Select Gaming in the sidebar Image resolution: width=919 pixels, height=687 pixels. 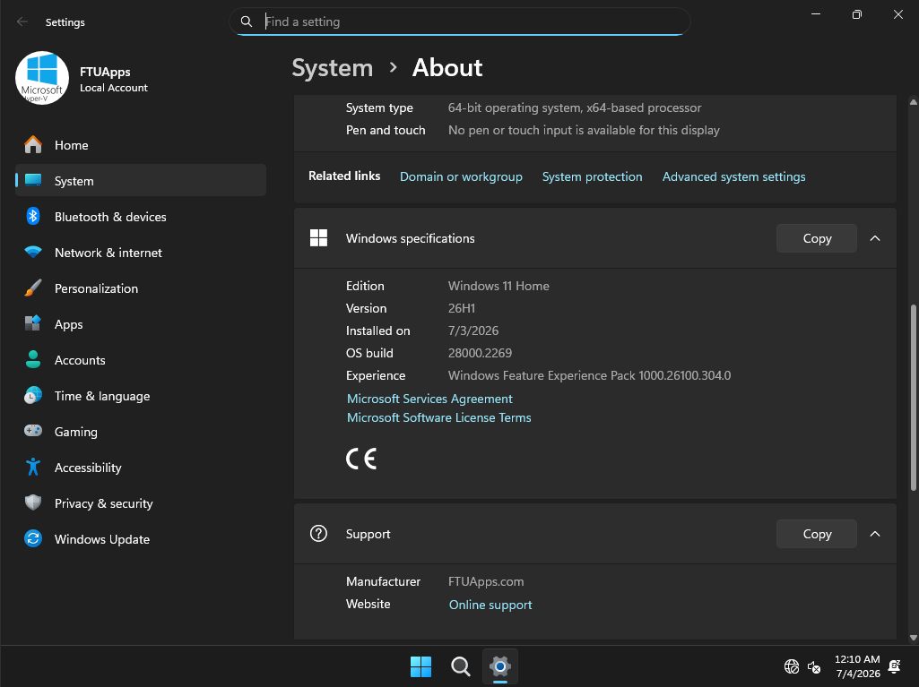141,432
